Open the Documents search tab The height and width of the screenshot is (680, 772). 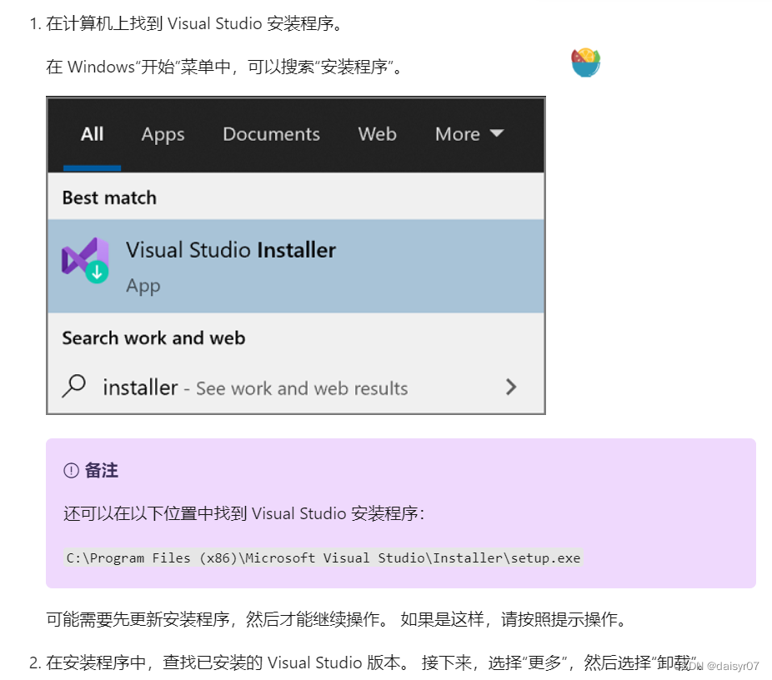tap(271, 134)
